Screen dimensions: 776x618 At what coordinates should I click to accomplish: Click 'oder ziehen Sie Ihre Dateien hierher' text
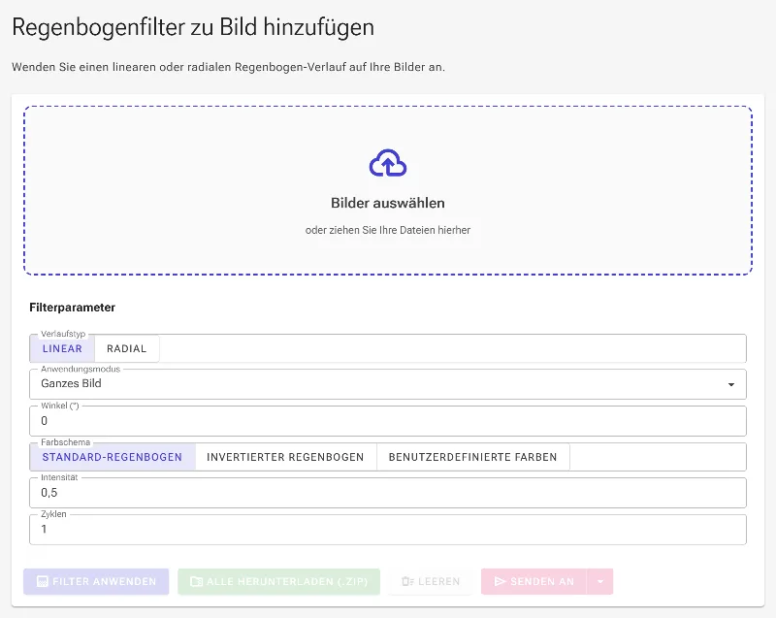[x=388, y=230]
